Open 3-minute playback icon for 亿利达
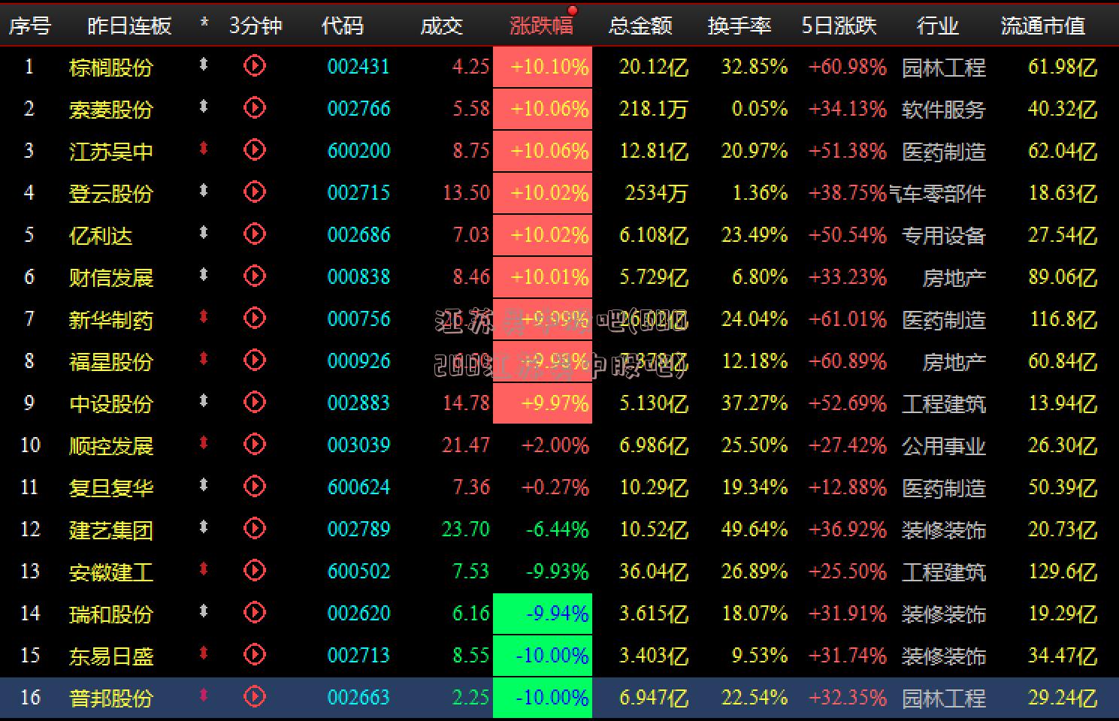Screen dimensions: 1119x721 255,234
